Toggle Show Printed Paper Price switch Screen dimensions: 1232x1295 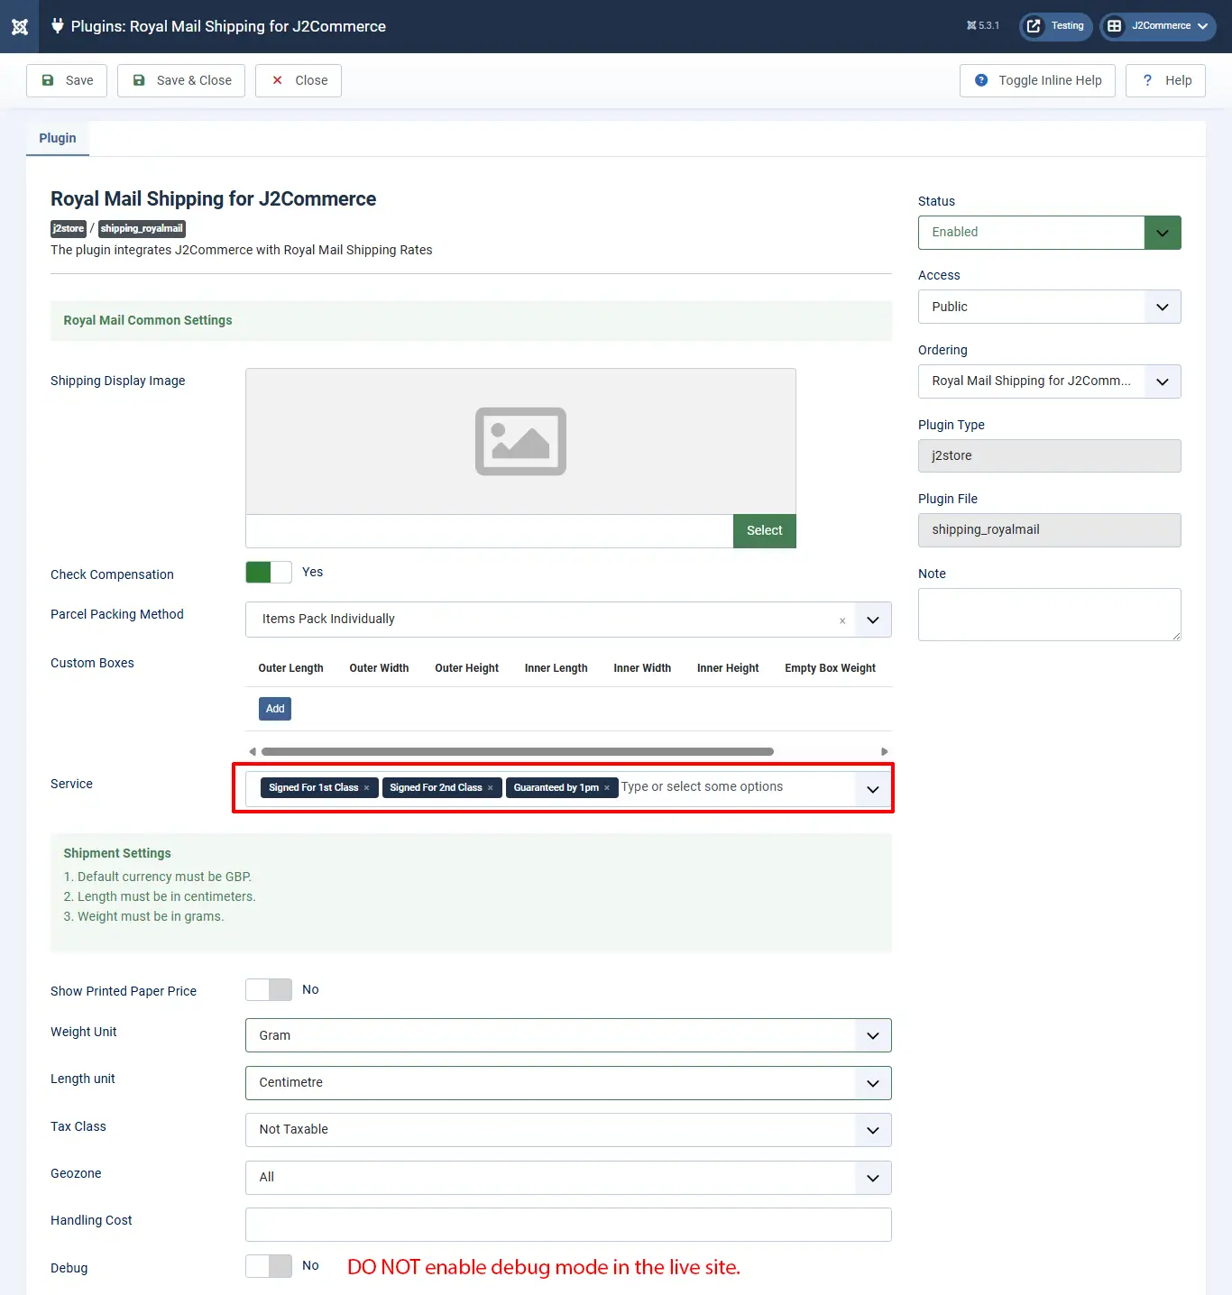269,989
